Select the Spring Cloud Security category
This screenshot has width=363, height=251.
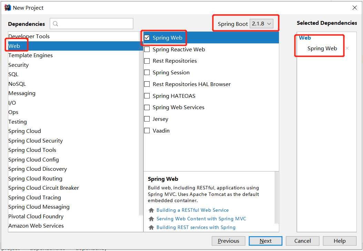74,140
